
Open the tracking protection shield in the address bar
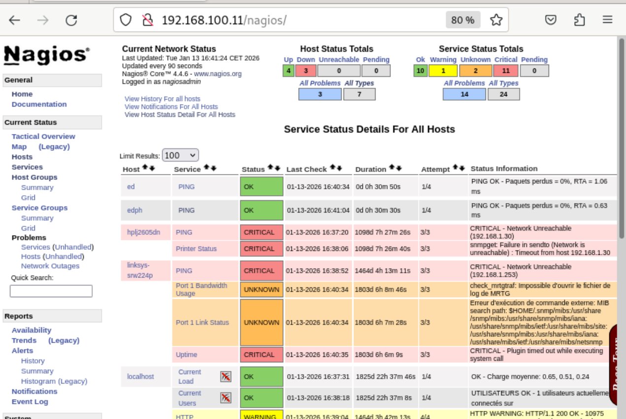coord(125,20)
